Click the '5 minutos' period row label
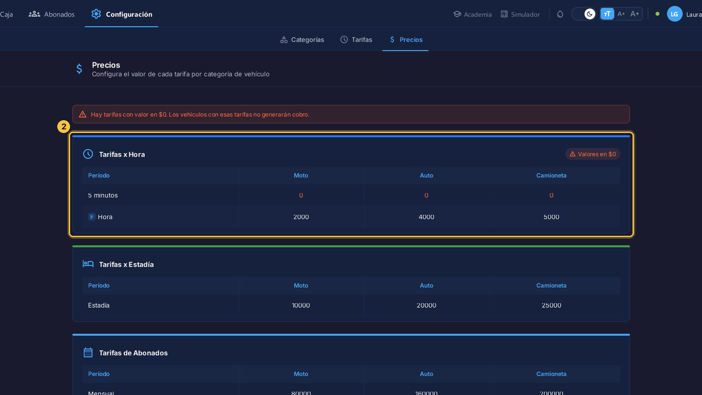The image size is (702, 395). click(103, 195)
